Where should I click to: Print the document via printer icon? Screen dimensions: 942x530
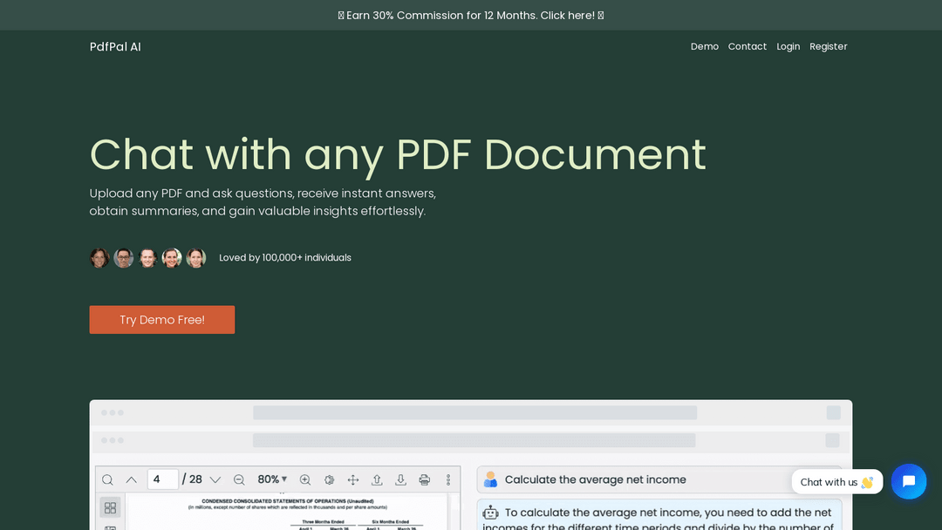tap(425, 479)
